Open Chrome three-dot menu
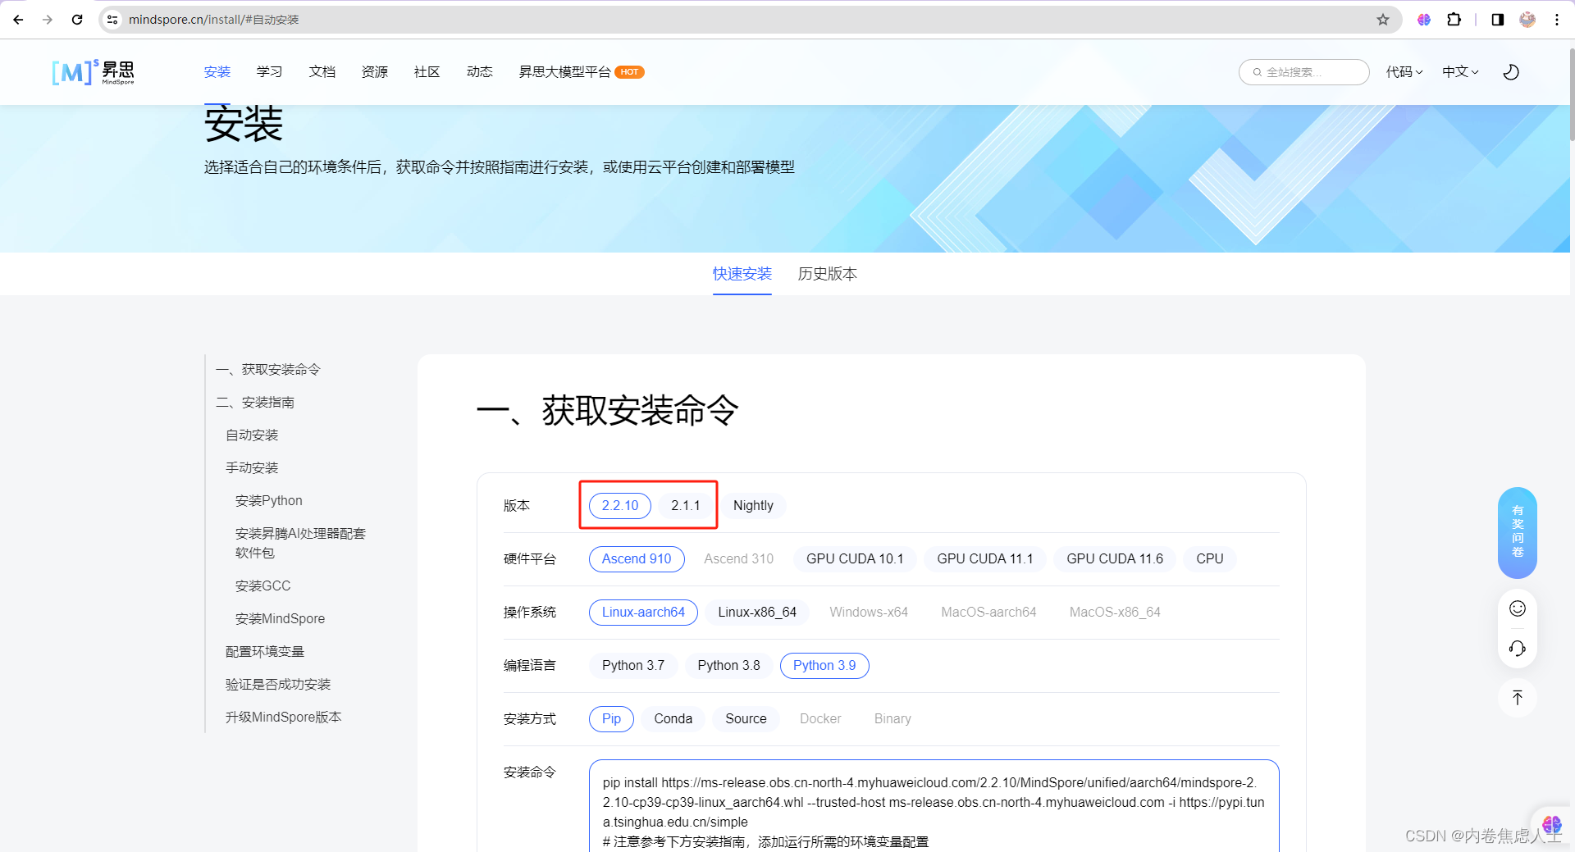Viewport: 1575px width, 852px height. point(1557,20)
